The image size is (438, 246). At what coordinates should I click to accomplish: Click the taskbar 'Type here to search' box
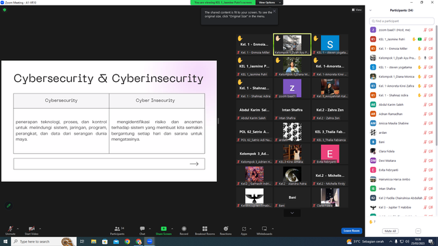[x=44, y=241]
